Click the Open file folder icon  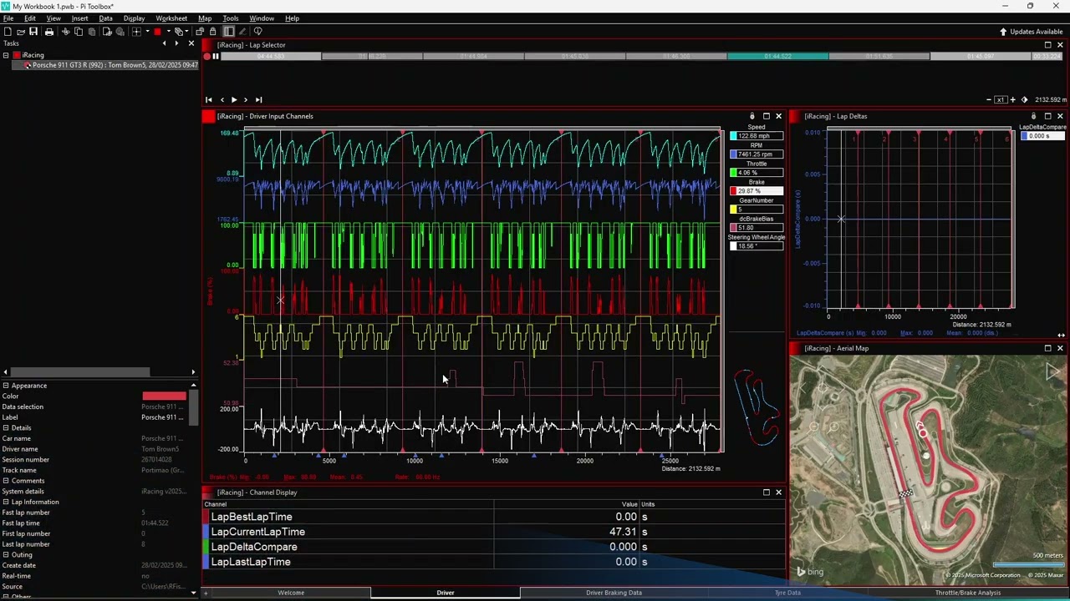coord(21,32)
